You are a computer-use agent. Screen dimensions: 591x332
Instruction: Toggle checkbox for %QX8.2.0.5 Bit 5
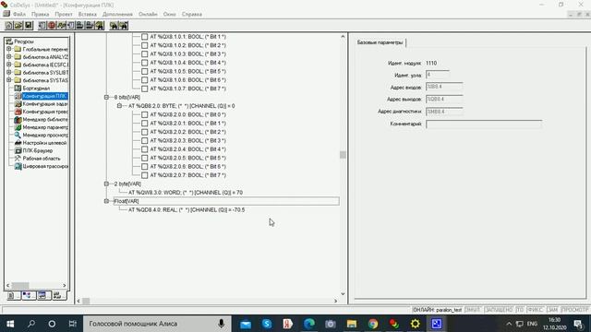(x=144, y=158)
